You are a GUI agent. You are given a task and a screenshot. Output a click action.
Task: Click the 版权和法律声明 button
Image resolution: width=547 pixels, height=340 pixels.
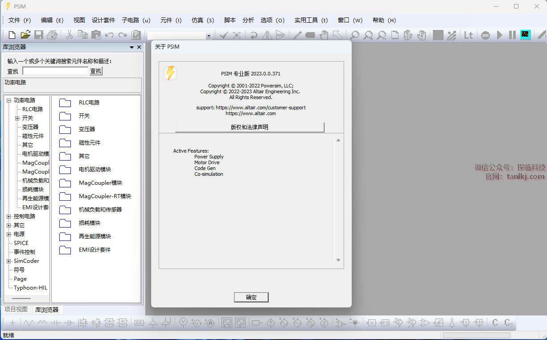coord(250,127)
